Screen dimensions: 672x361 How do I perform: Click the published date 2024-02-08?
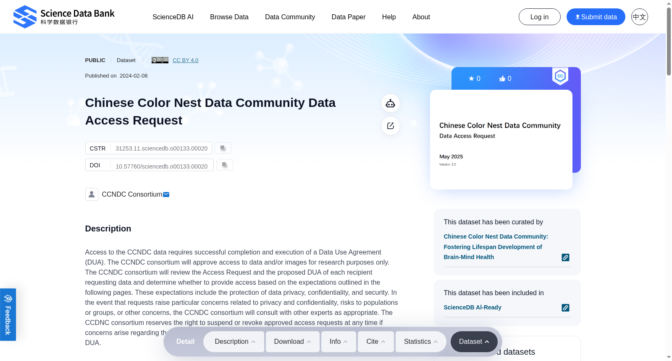[x=134, y=76]
